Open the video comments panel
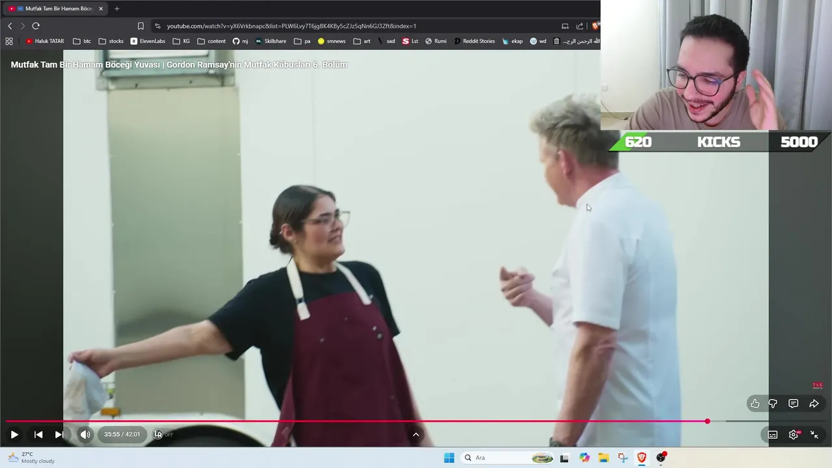The width and height of the screenshot is (832, 468). click(x=793, y=404)
